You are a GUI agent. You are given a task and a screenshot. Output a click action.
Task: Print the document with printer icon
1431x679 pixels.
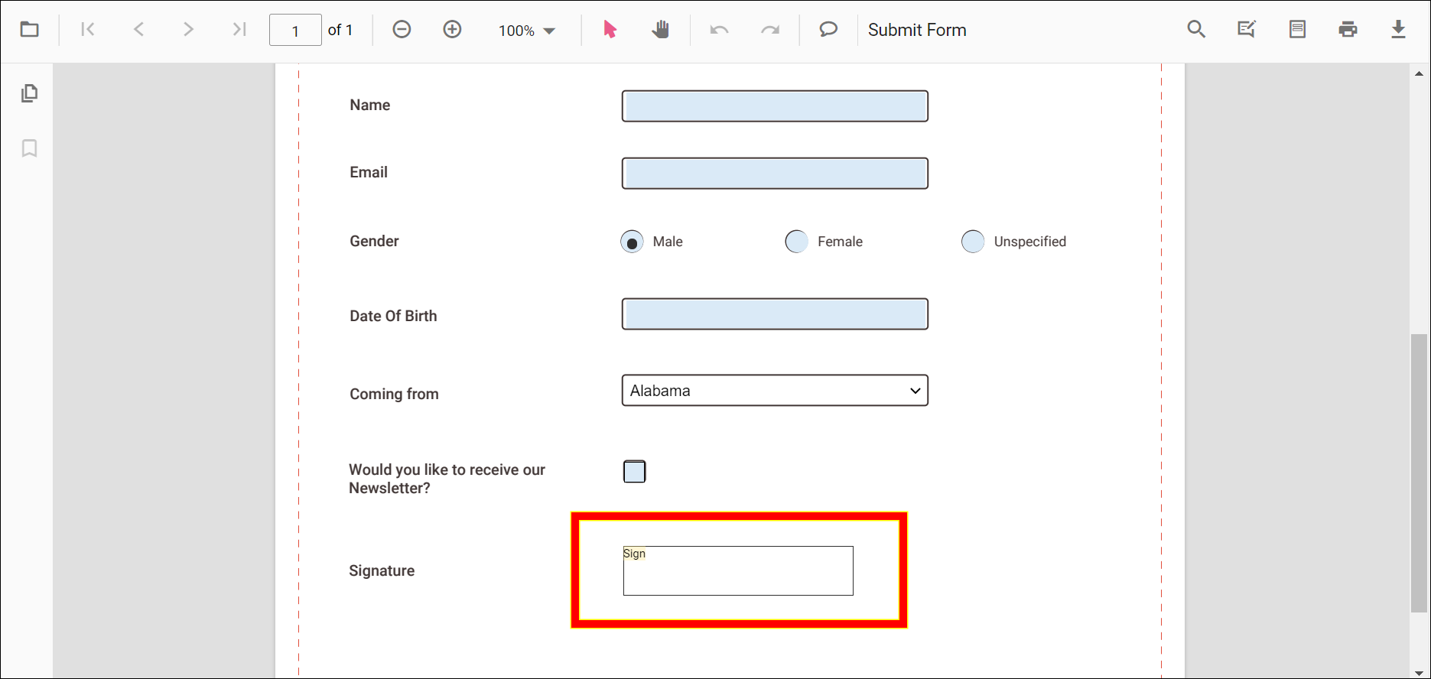tap(1348, 30)
